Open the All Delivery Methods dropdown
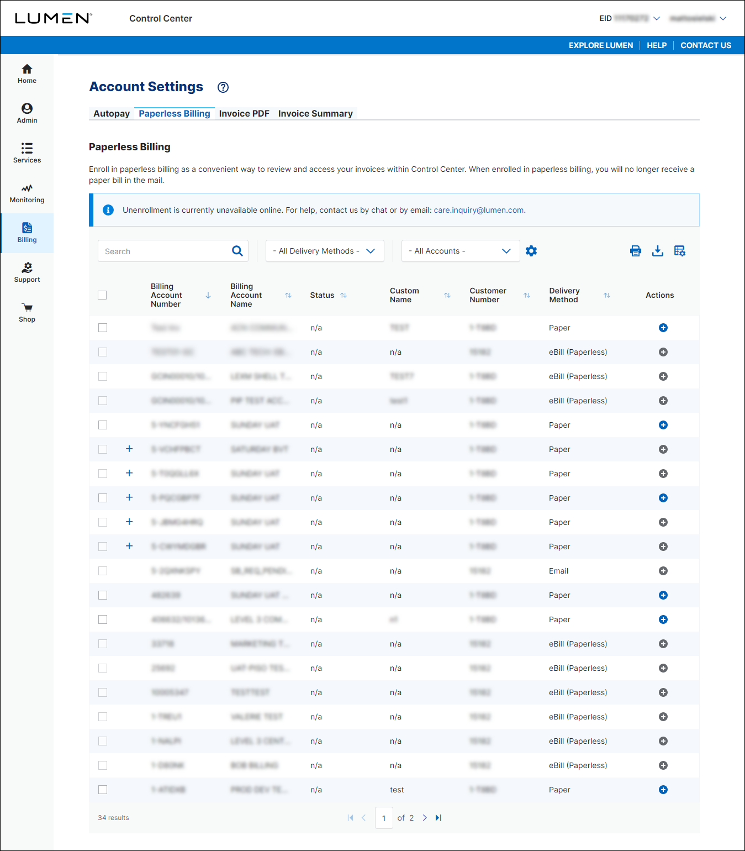Screen dimensions: 745x851 tap(325, 251)
